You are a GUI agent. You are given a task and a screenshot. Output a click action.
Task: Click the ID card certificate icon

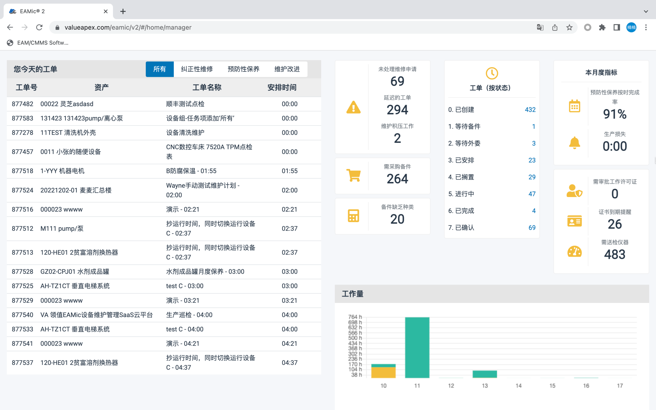coord(574,221)
